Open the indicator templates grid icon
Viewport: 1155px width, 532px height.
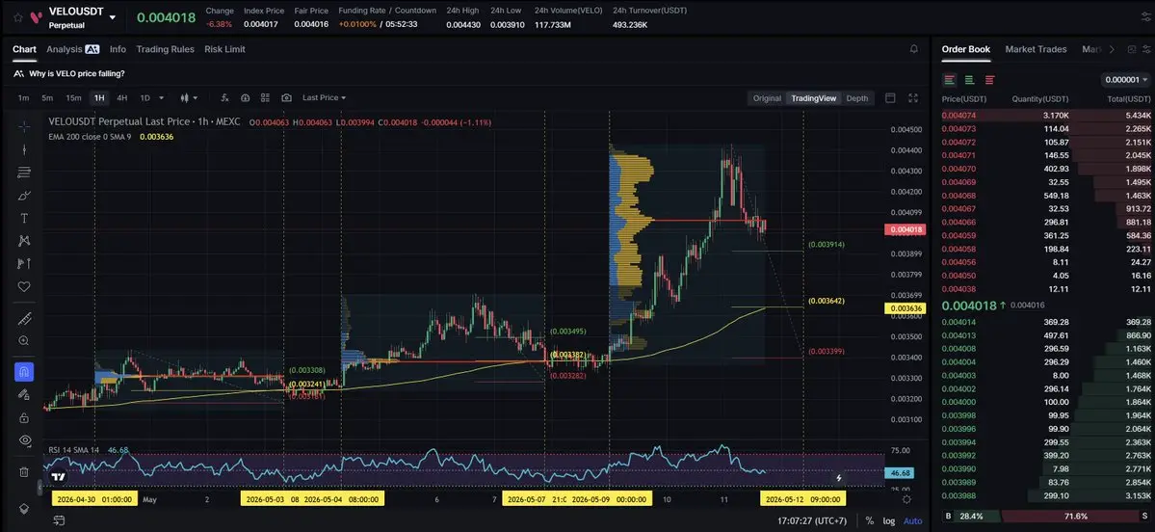266,98
